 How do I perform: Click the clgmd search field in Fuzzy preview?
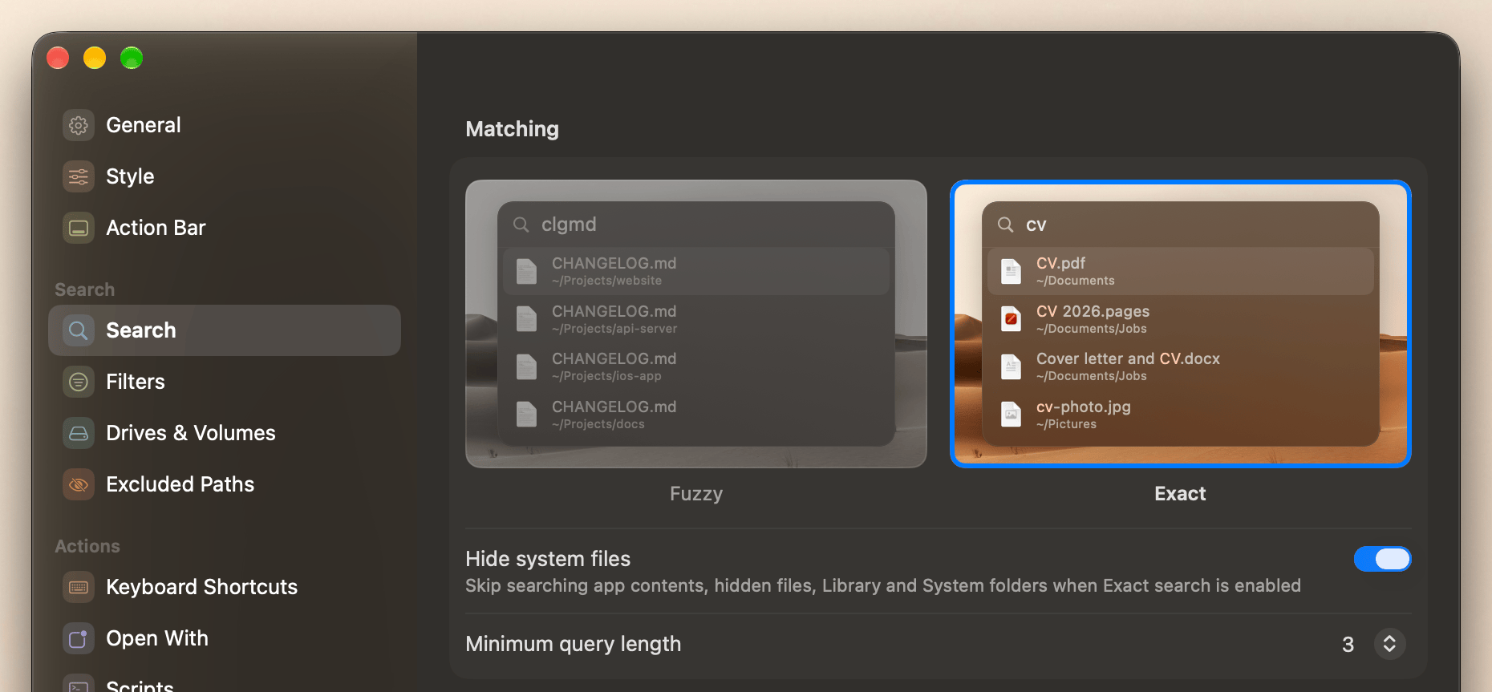pos(696,225)
